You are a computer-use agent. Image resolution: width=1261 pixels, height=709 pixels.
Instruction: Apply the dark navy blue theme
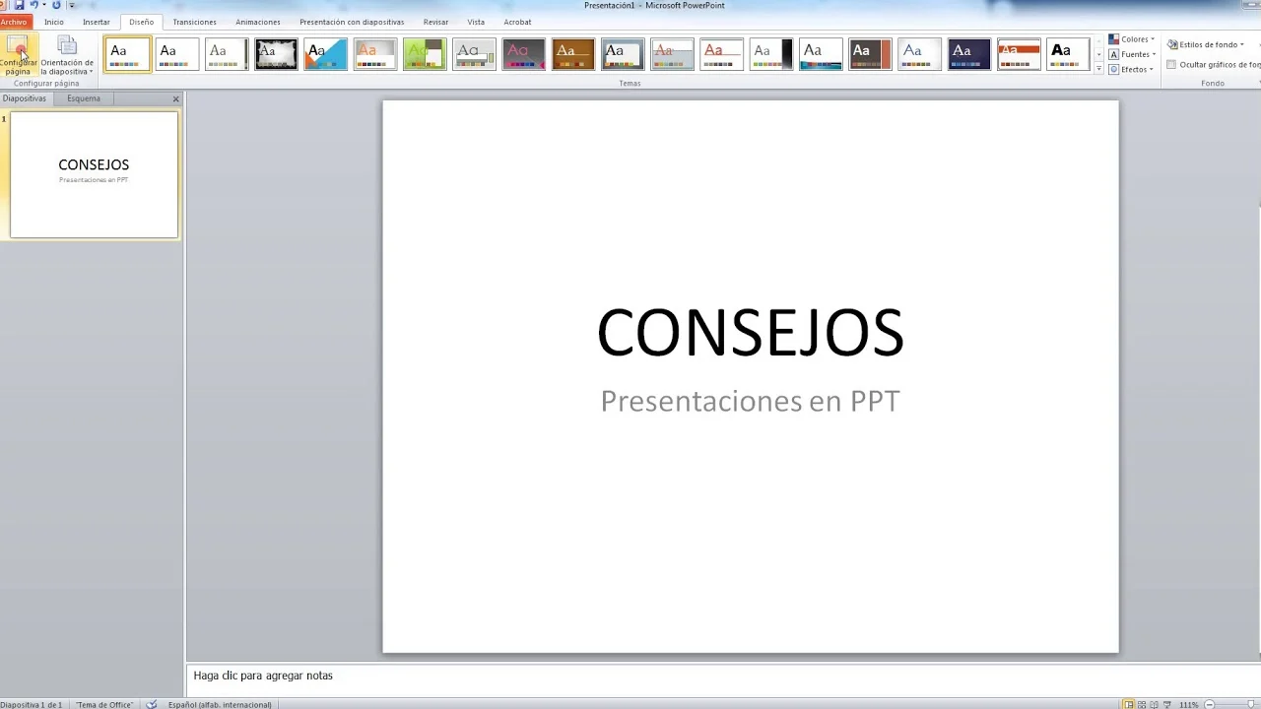[x=968, y=54]
